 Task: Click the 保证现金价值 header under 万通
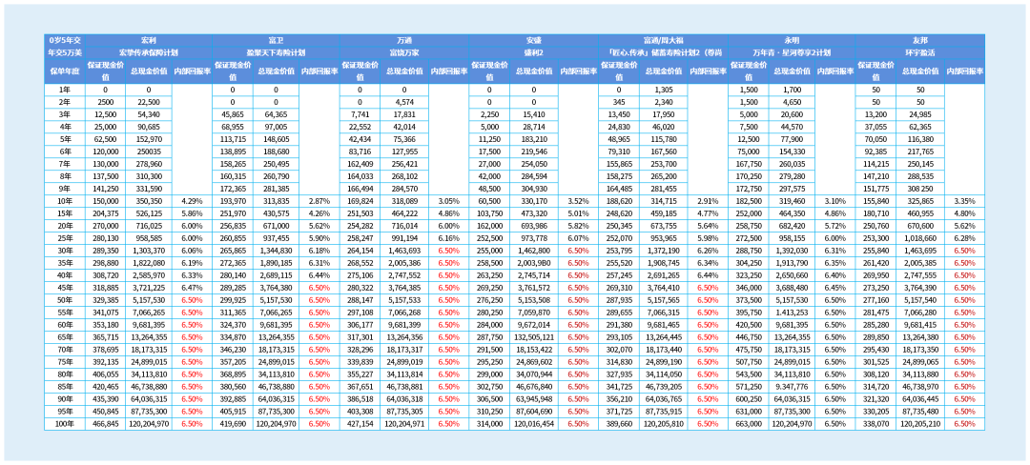[360, 71]
